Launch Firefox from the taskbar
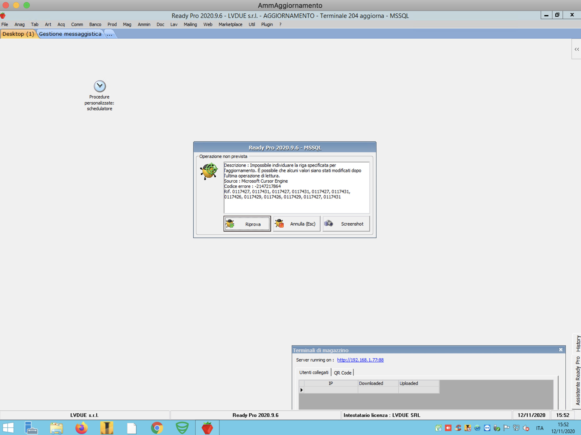Viewport: 581px width, 435px height. [x=81, y=428]
